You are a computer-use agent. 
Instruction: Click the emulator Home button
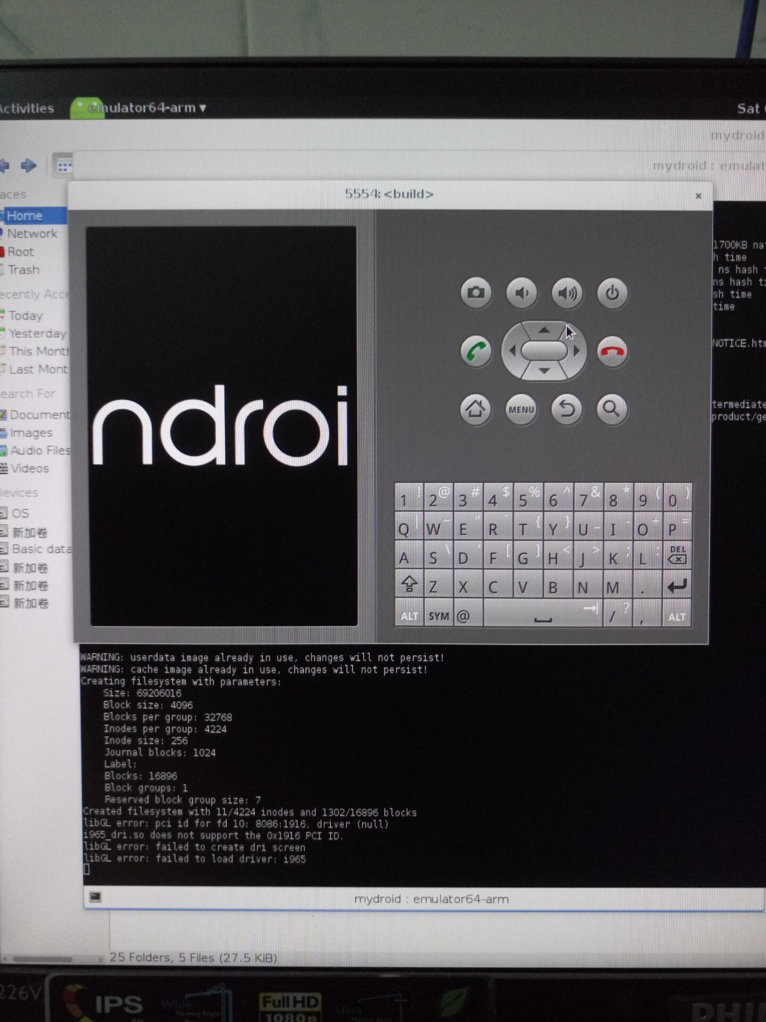(475, 409)
